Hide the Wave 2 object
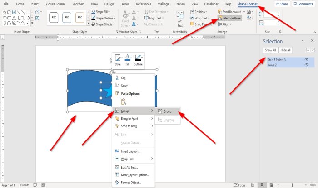 click(x=307, y=65)
